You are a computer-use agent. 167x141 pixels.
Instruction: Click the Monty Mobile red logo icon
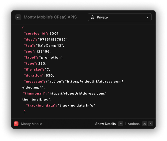pos(16,124)
